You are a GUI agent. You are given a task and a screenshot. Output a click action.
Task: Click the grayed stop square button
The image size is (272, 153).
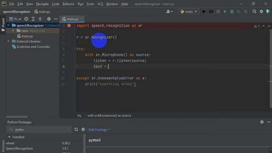(x=218, y=11)
